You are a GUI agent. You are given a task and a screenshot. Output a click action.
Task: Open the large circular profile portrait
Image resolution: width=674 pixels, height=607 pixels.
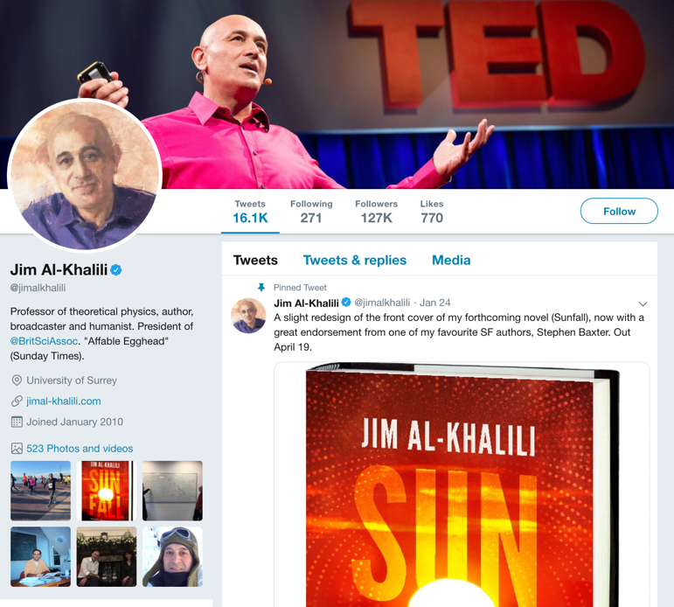[x=85, y=175]
